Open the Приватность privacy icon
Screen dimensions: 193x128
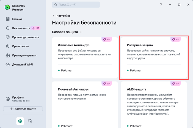click(x=8, y=46)
